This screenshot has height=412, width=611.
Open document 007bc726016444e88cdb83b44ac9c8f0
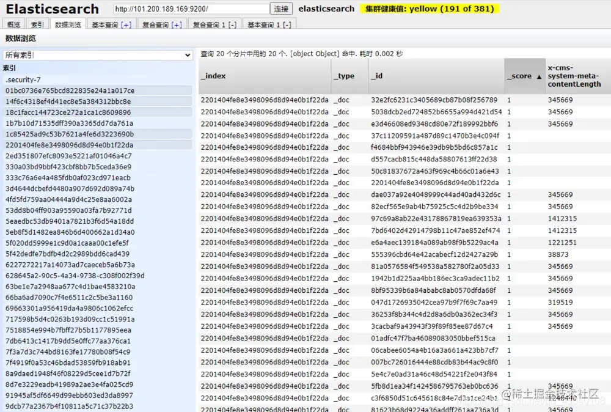click(434, 362)
